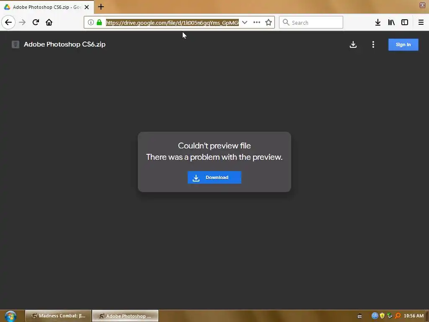The image size is (429, 322).
Task: Open site information icon in address bar
Action: click(x=91, y=22)
